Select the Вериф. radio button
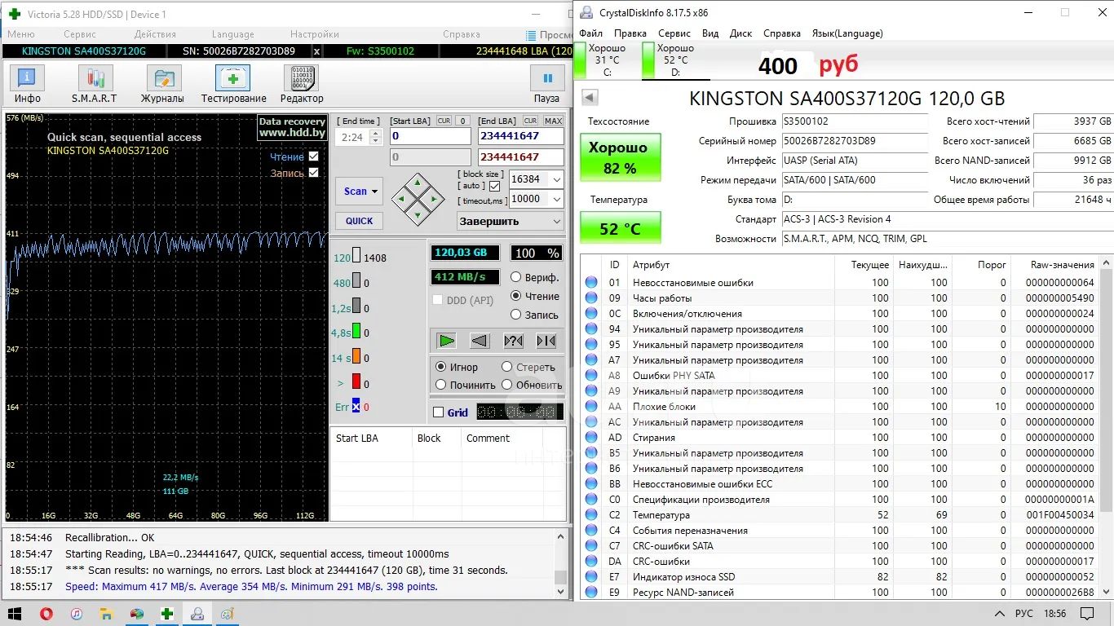 515,277
